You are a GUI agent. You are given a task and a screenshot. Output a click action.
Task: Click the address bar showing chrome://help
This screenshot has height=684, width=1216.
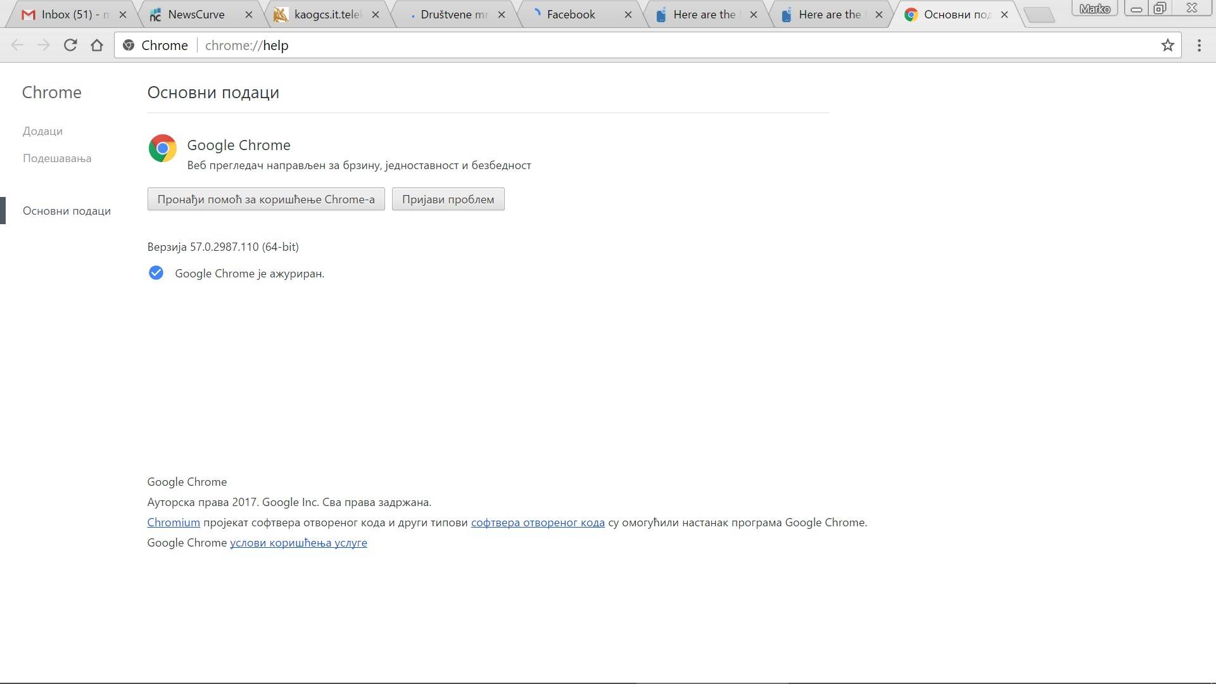pyautogui.click(x=633, y=45)
